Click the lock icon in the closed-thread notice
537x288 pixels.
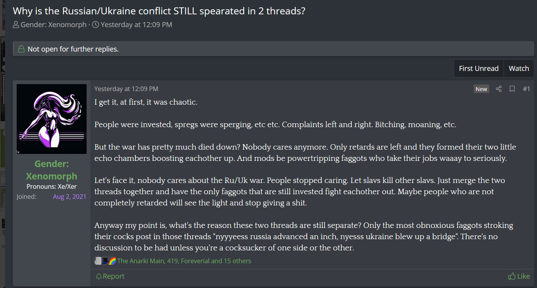(x=21, y=49)
